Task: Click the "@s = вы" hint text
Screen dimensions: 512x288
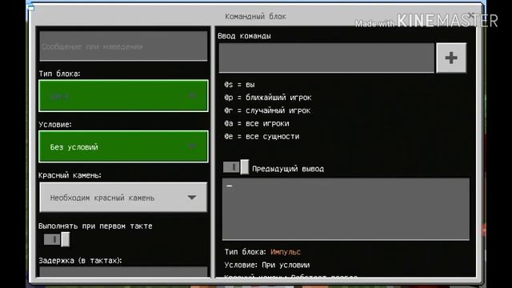Action: [239, 85]
